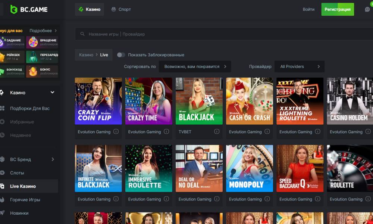Expand the BC Бренд submenu

click(x=53, y=159)
